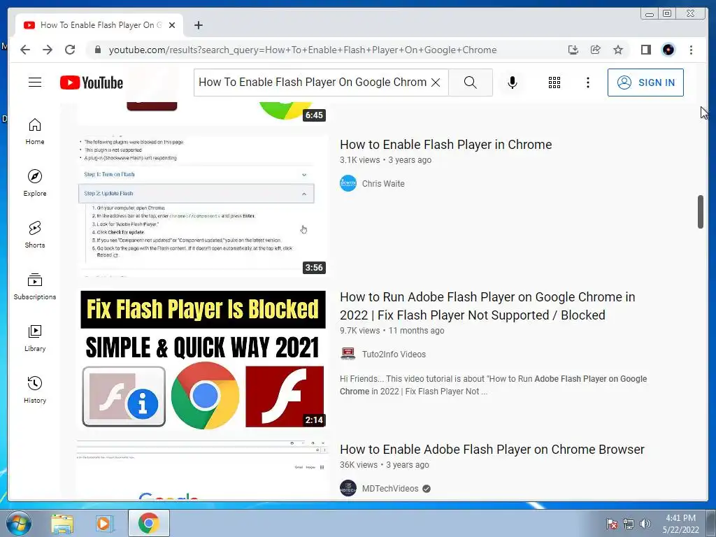
Task: Click description 'Hi Friends... This video tutorial'
Action: tap(493, 385)
